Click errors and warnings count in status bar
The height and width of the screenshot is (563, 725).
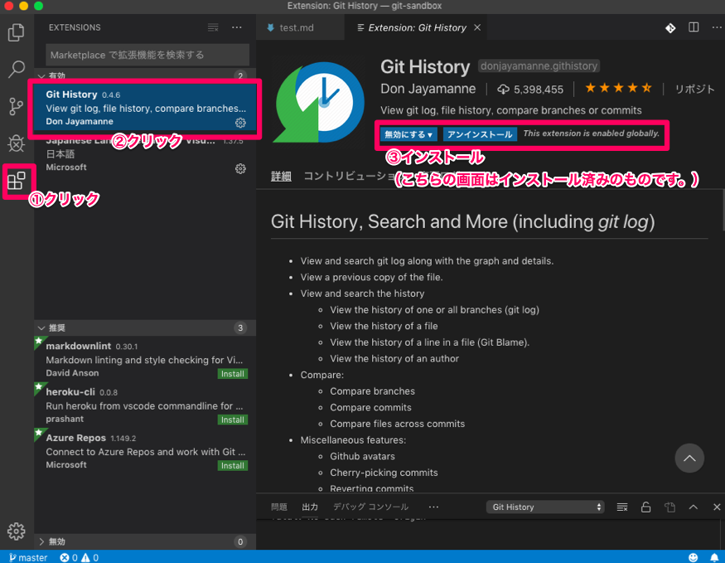pyautogui.click(x=79, y=557)
